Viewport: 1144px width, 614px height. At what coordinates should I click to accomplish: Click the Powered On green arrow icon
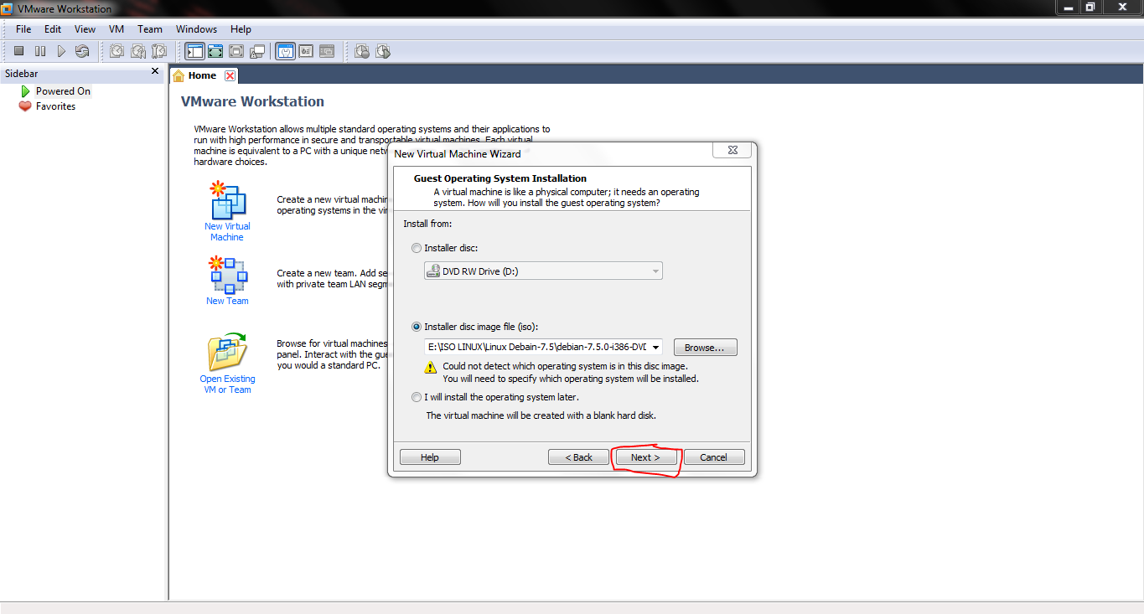coord(25,90)
